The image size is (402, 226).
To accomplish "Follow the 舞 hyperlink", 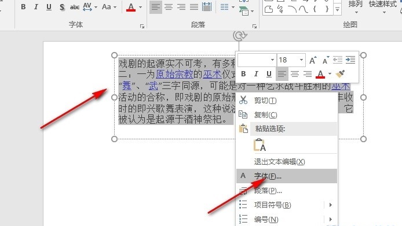I will 127,86.
